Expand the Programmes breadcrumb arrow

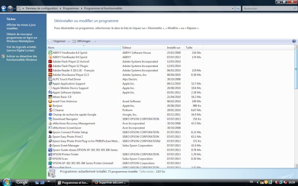pos(82,8)
